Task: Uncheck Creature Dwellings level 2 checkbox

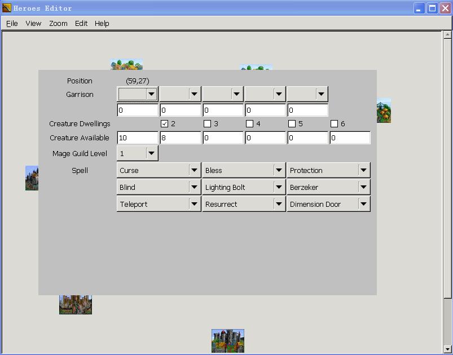Action: click(x=164, y=124)
